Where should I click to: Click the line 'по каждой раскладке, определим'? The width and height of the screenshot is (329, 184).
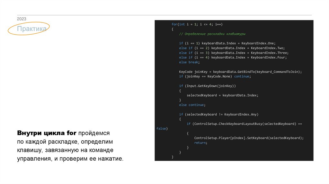pyautogui.click(x=65, y=142)
